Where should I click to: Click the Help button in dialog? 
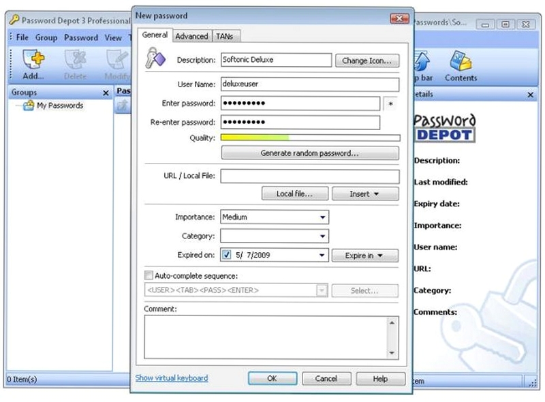(x=381, y=378)
